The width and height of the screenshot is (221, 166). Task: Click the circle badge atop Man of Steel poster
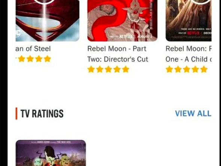point(44,1)
